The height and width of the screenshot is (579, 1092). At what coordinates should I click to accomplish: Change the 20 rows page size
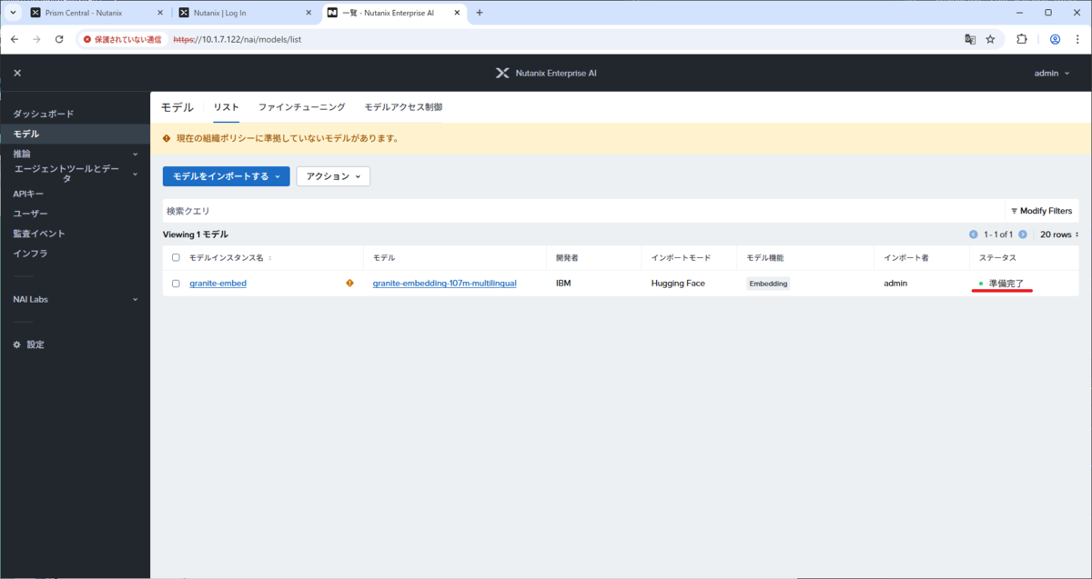[x=1059, y=235]
